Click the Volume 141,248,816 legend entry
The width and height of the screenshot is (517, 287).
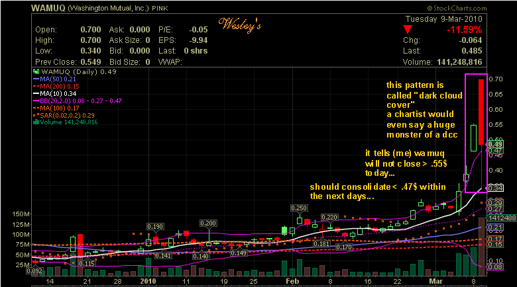65,122
